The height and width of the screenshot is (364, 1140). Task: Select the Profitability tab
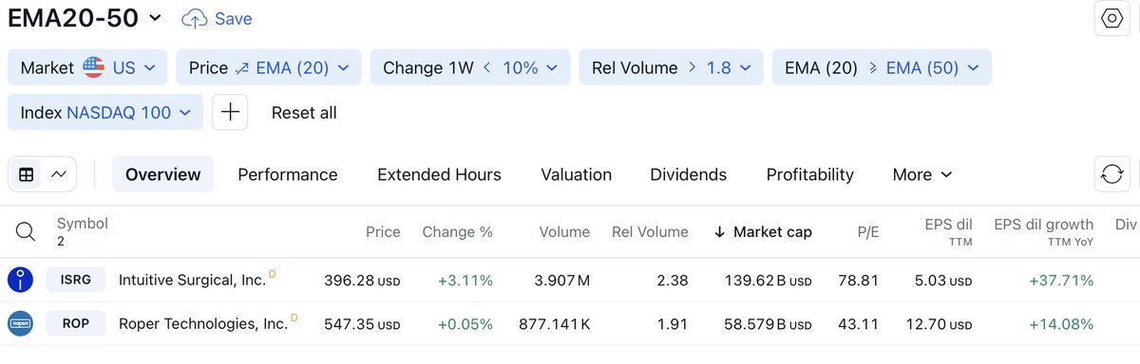click(810, 174)
